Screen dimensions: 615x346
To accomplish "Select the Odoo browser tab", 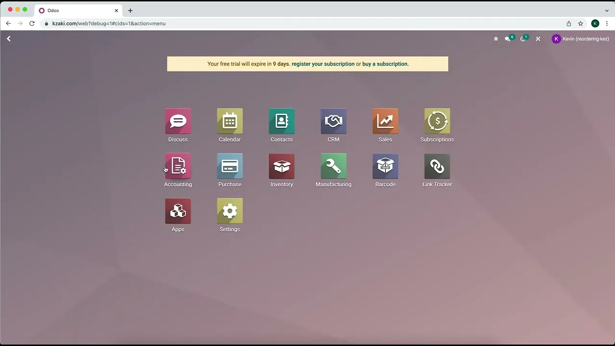I will 78,11.
